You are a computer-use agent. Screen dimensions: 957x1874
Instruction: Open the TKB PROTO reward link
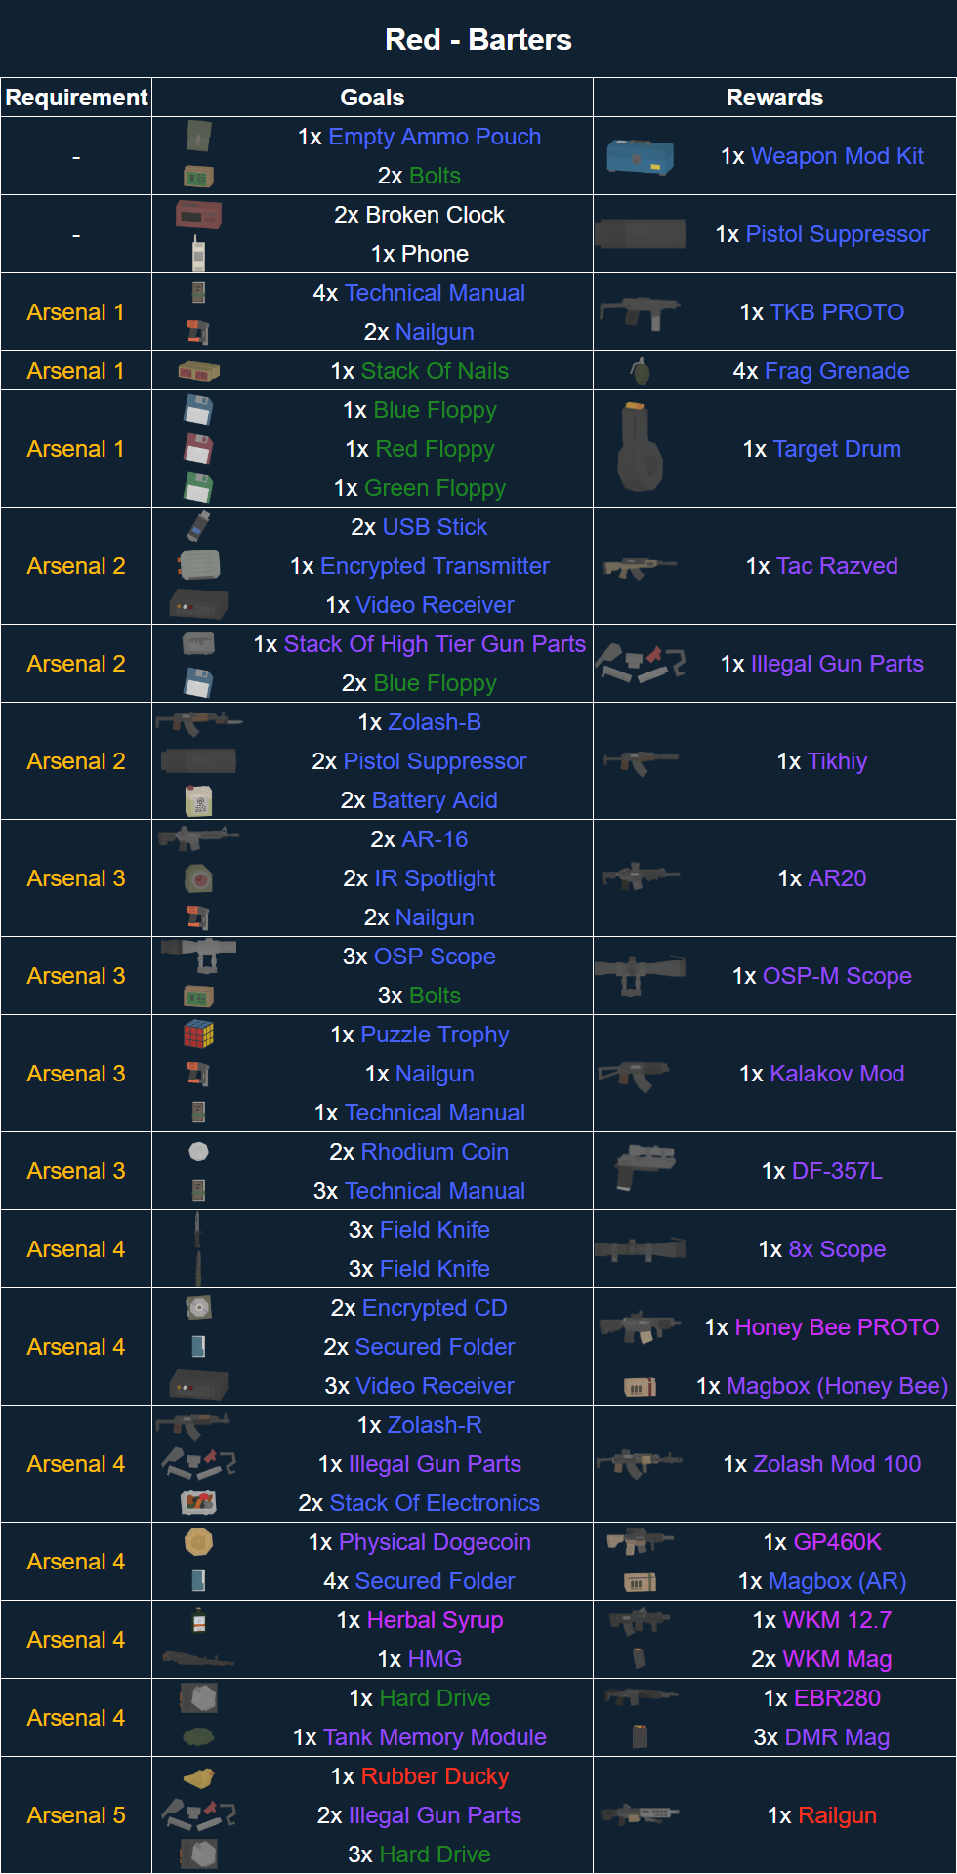click(x=837, y=312)
